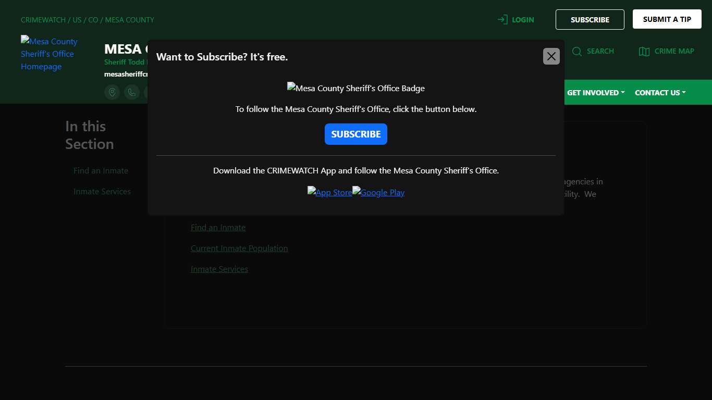The height and width of the screenshot is (400, 712).
Task: Select Find an Inmate in the sidebar section
Action: pyautogui.click(x=101, y=171)
